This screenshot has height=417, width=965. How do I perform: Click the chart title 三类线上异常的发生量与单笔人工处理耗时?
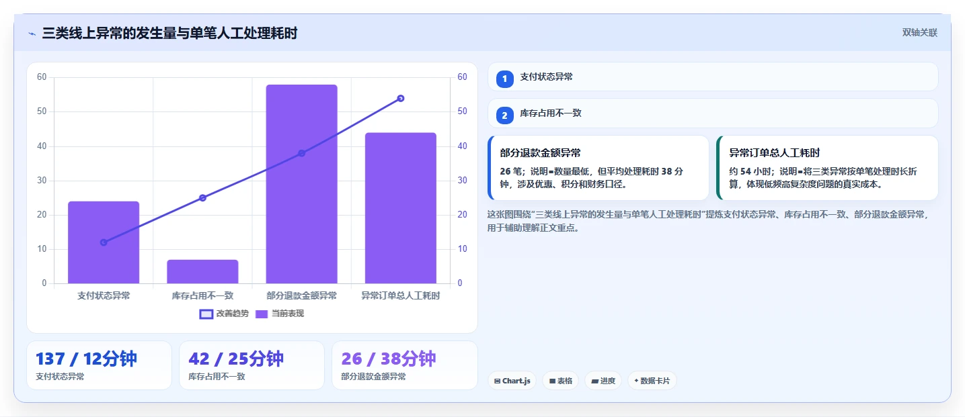coord(169,33)
